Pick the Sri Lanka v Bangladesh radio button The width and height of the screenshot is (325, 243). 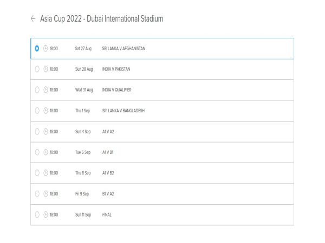37,111
